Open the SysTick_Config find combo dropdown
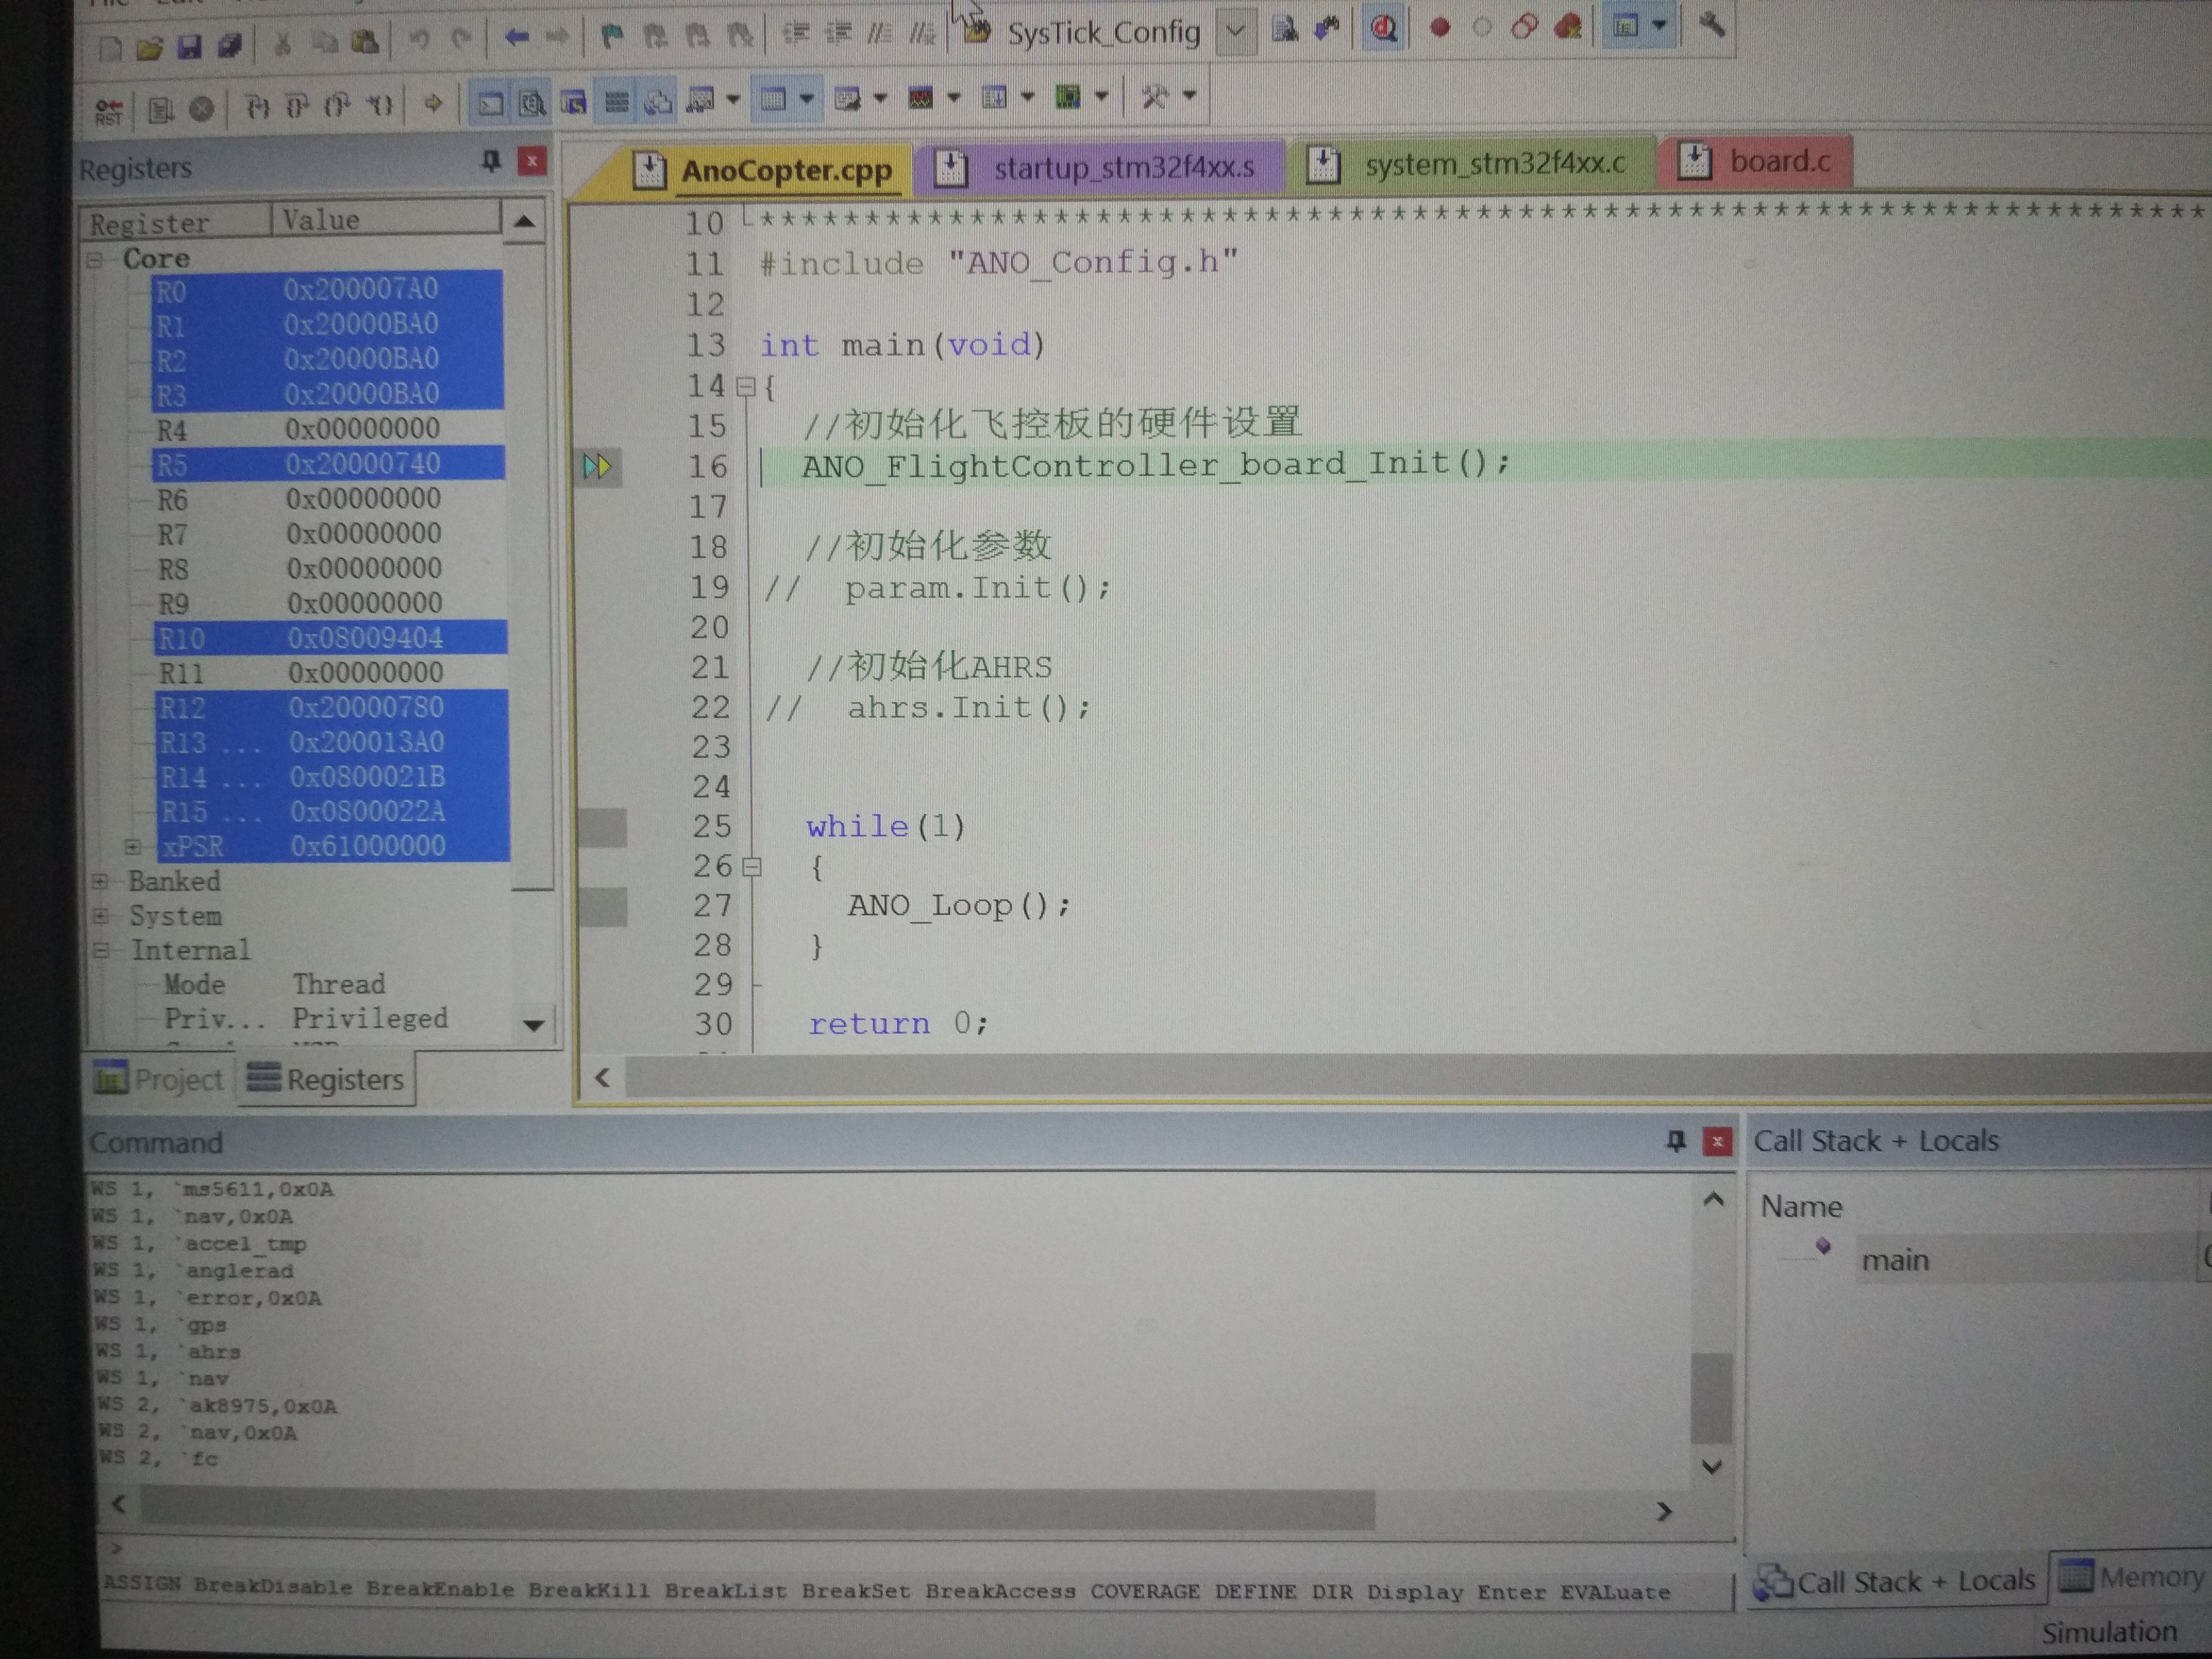 coord(1236,32)
